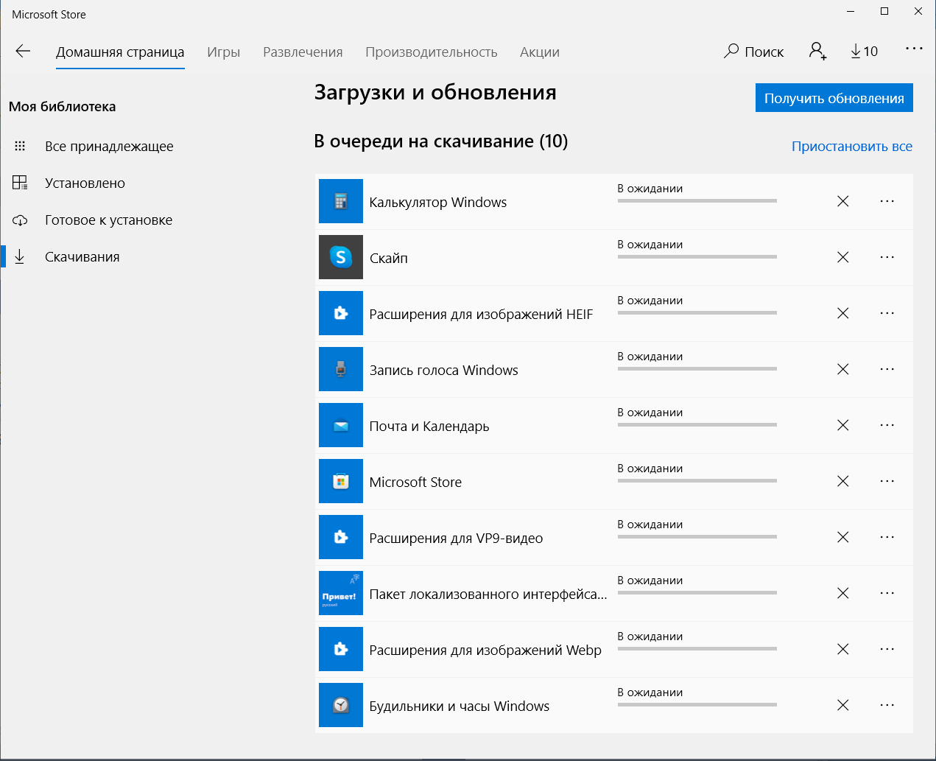
Task: Open more options for Будильники и часы
Action: (887, 705)
